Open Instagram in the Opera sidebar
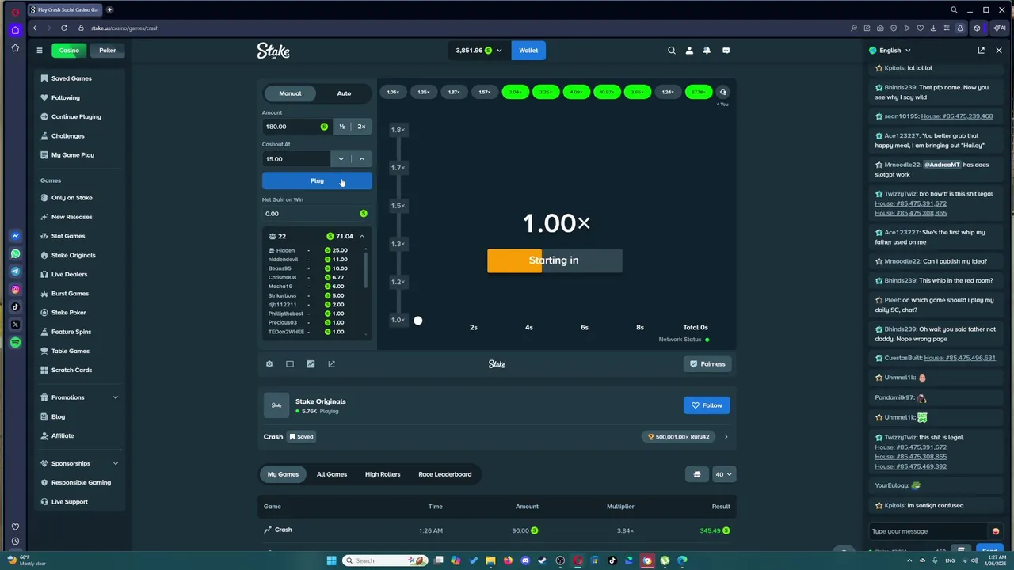 point(15,290)
